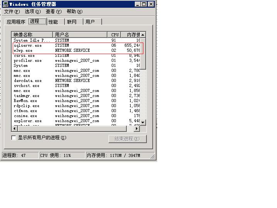Select the 进程 tab
Image resolution: width=277 pixels, height=208 pixels.
coord(37,21)
